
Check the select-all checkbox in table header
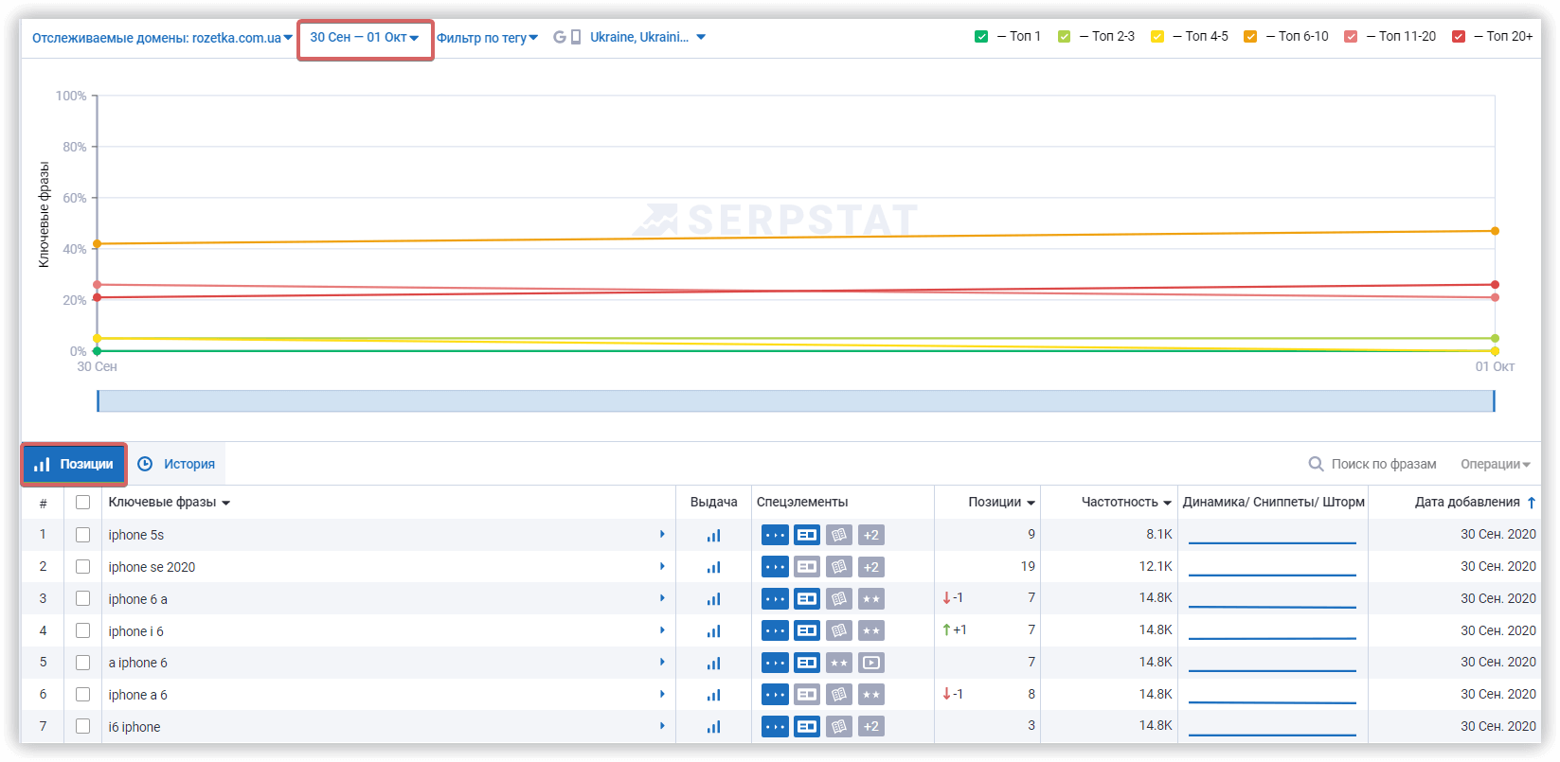click(x=83, y=503)
